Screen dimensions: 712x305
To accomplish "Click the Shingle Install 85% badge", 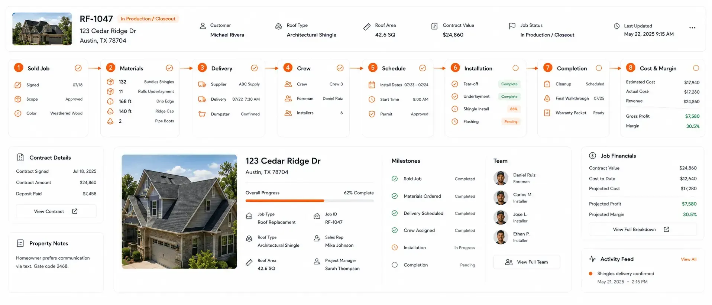I will 514,109.
